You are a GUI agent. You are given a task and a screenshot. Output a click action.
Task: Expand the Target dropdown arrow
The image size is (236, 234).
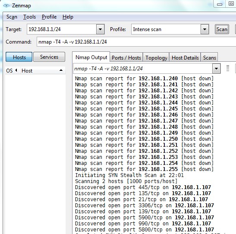click(x=101, y=29)
